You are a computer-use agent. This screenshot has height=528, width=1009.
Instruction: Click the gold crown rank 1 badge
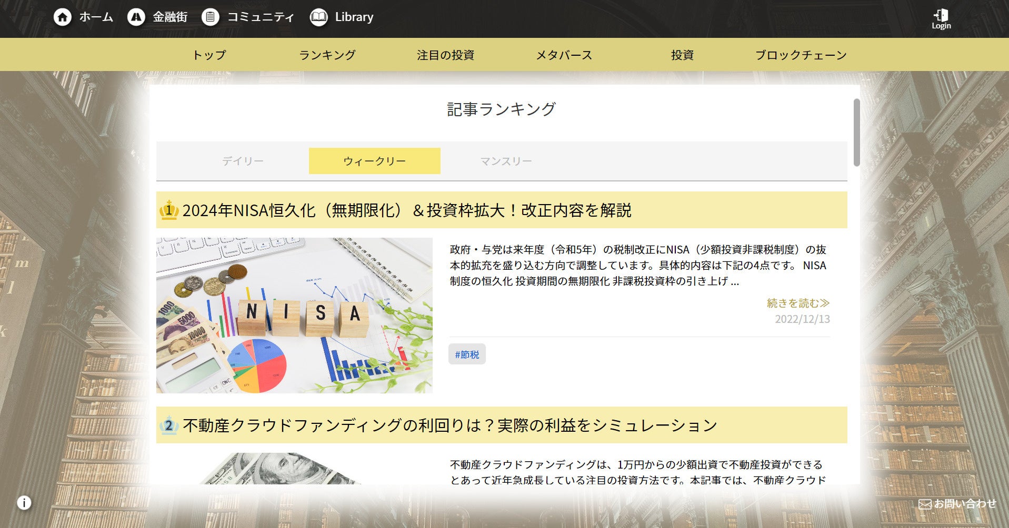click(x=169, y=210)
